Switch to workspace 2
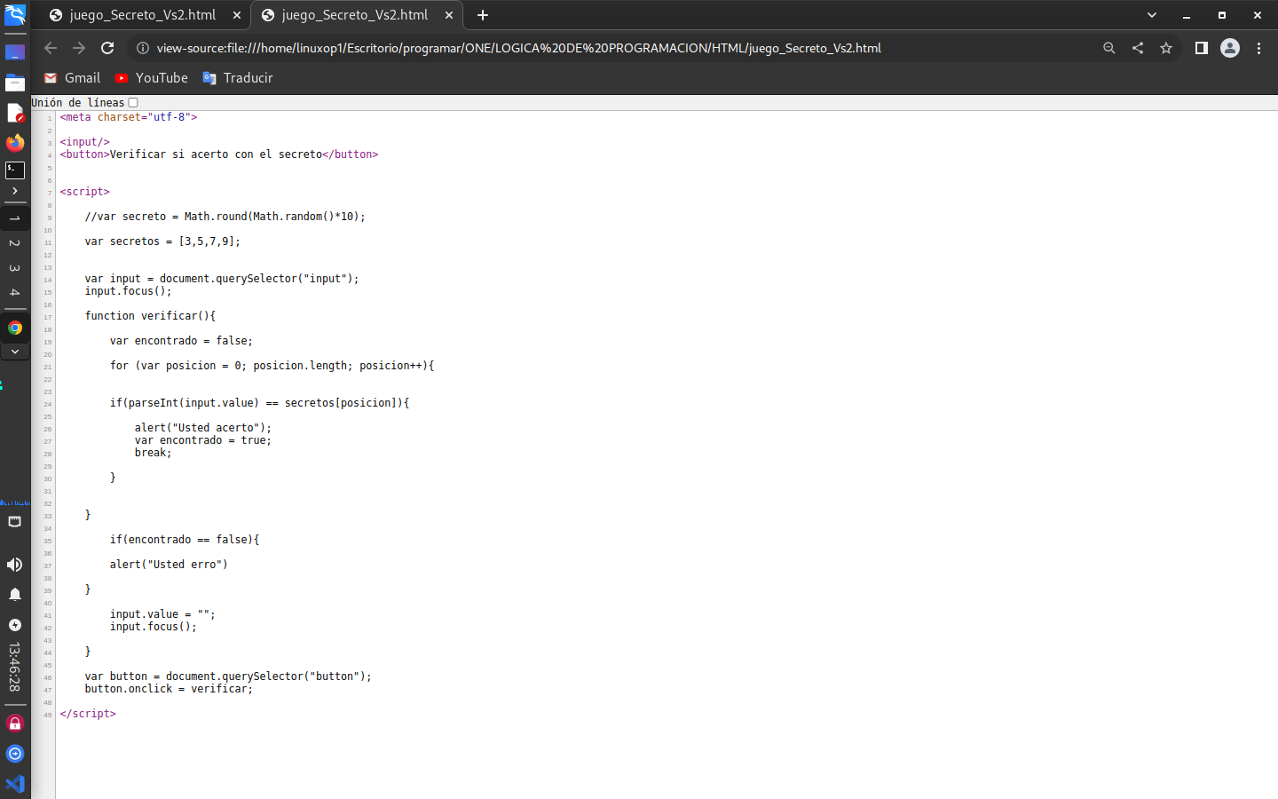Viewport: 1278px width, 799px height. click(15, 242)
